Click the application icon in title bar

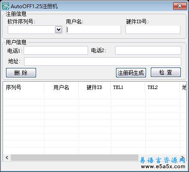point(5,6)
